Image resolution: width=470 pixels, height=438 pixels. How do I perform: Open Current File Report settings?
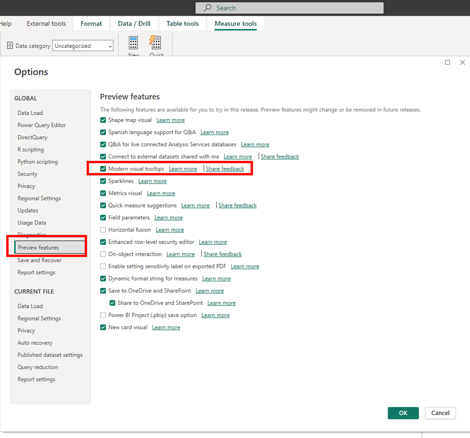[x=36, y=379]
